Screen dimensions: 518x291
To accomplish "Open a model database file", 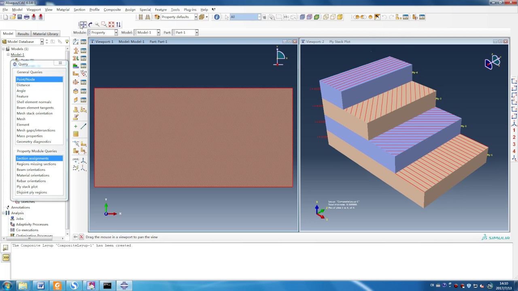I will click(13, 17).
